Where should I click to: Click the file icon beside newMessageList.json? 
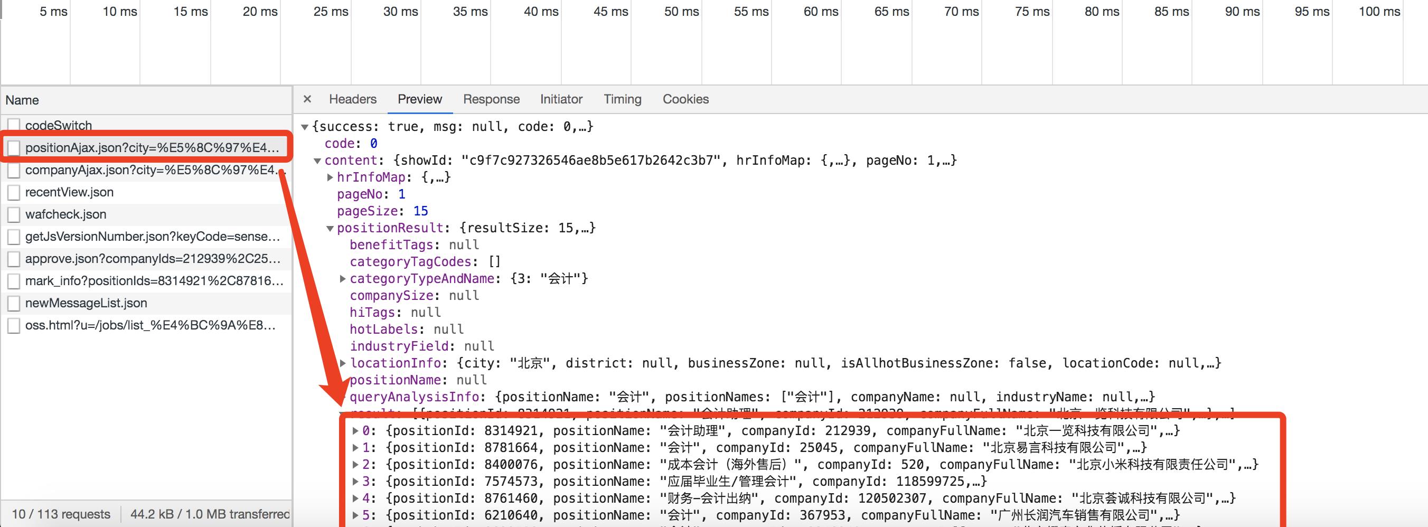pos(14,303)
